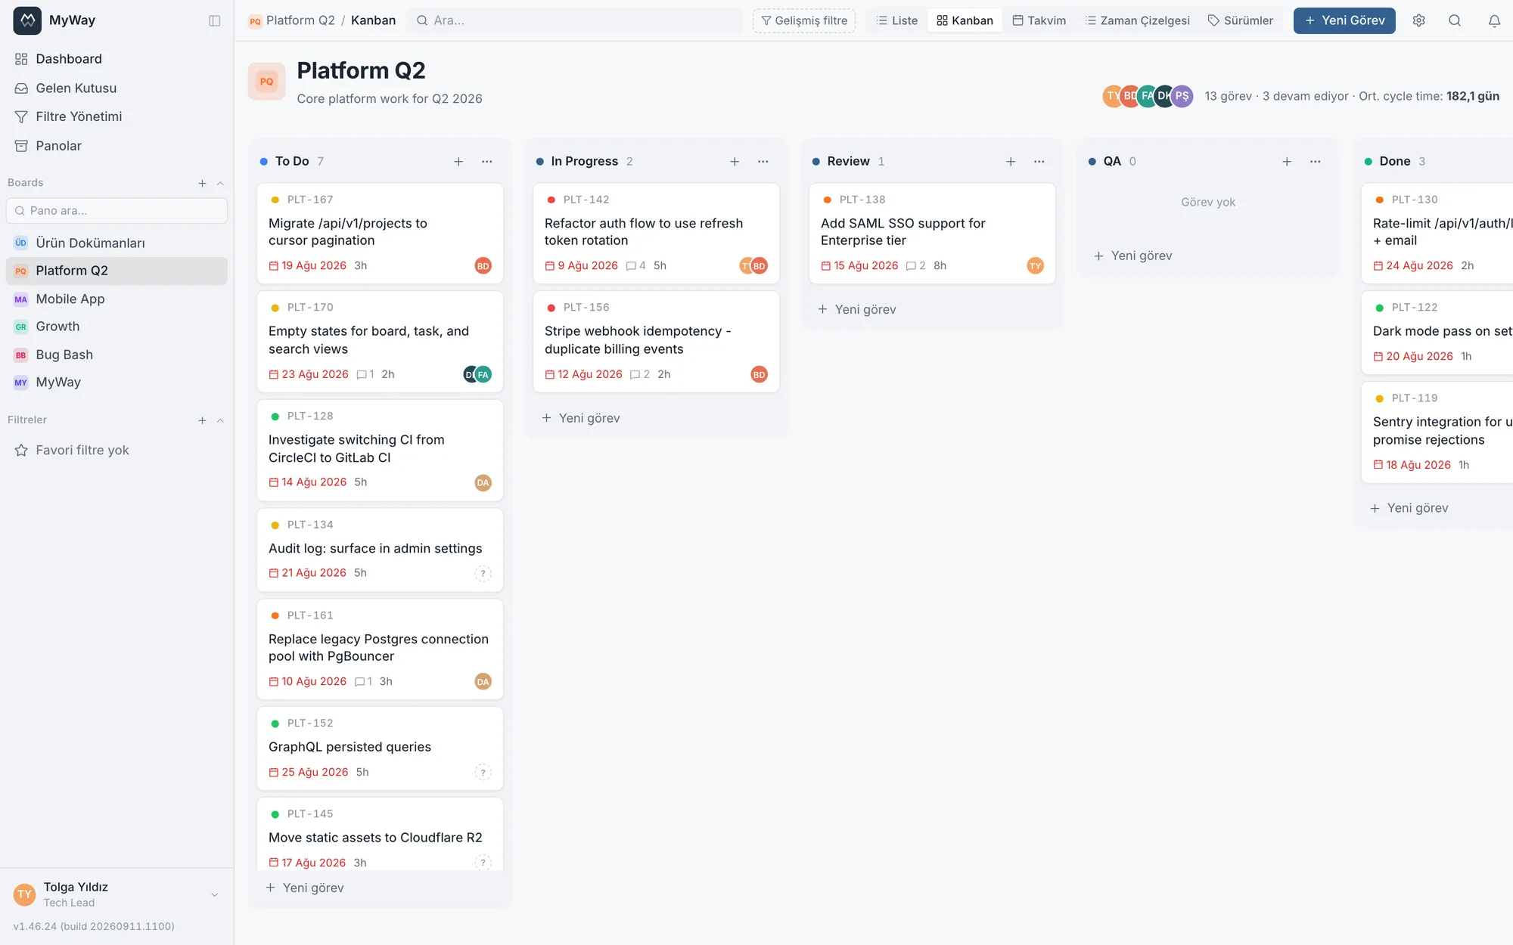Select Bug Bash board

[x=117, y=355]
